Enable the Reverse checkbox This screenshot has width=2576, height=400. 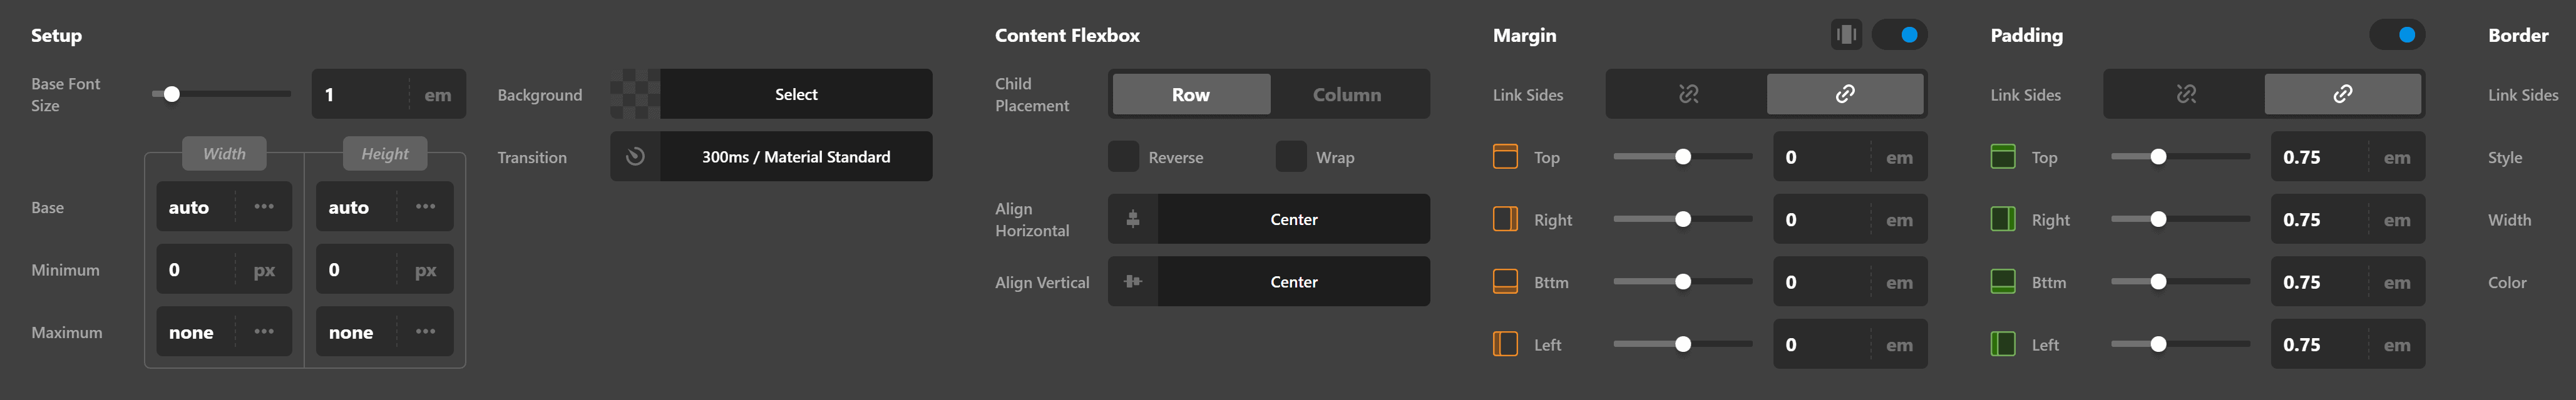coord(1123,157)
